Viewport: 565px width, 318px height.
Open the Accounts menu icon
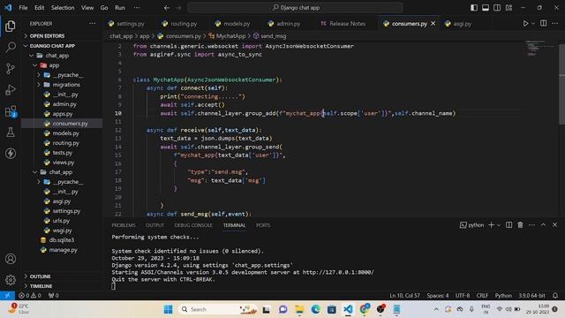(11, 259)
